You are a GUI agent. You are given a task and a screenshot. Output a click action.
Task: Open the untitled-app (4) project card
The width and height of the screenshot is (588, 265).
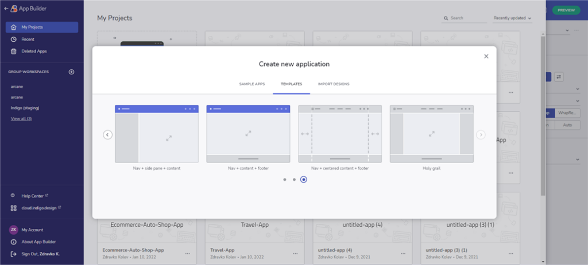pos(363,240)
